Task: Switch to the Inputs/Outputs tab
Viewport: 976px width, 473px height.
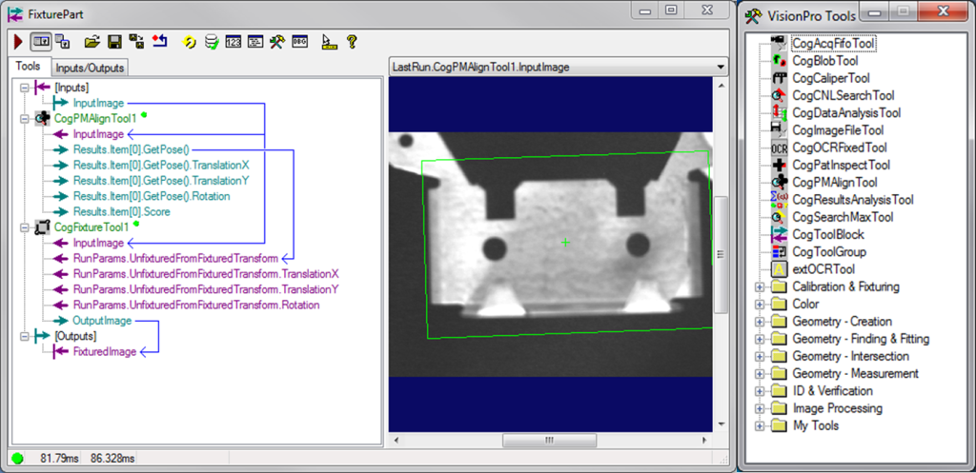Action: click(90, 68)
